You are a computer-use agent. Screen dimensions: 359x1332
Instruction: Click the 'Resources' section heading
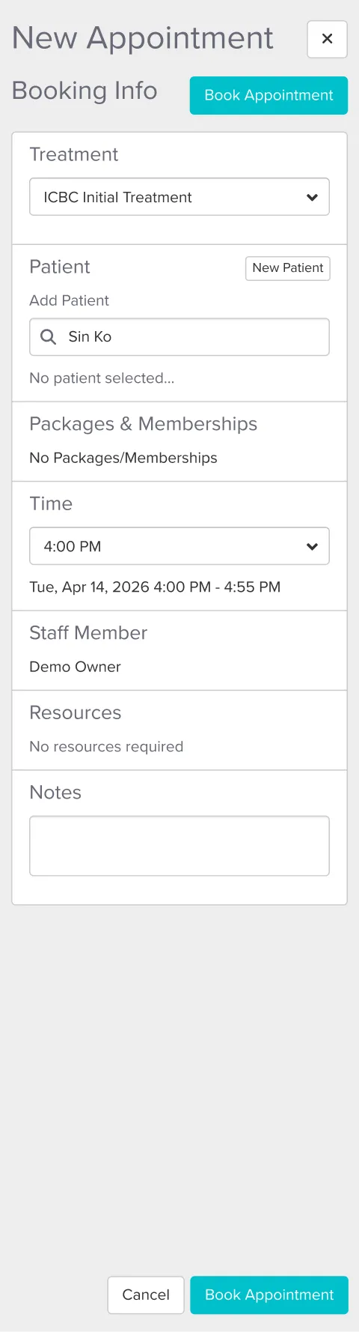point(75,713)
